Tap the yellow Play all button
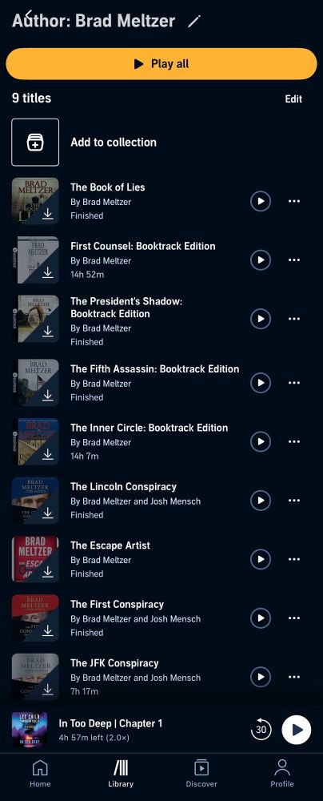 click(161, 64)
